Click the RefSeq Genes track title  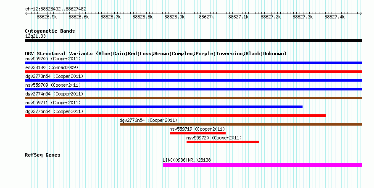42,155
